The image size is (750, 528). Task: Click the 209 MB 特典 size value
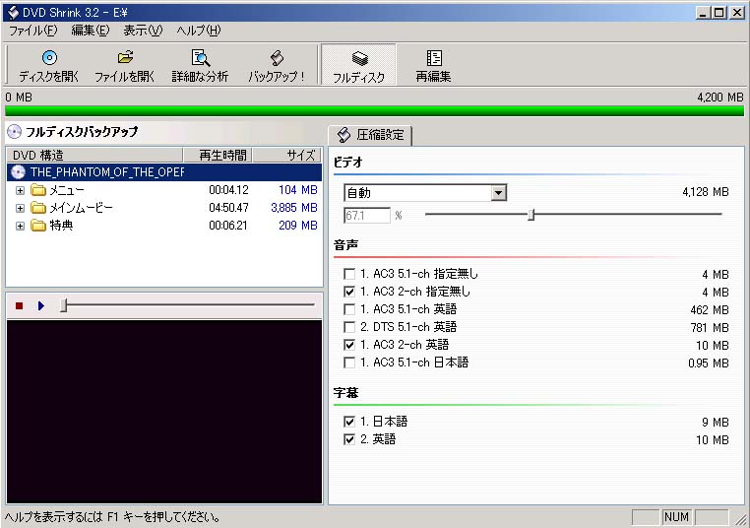[x=298, y=226]
